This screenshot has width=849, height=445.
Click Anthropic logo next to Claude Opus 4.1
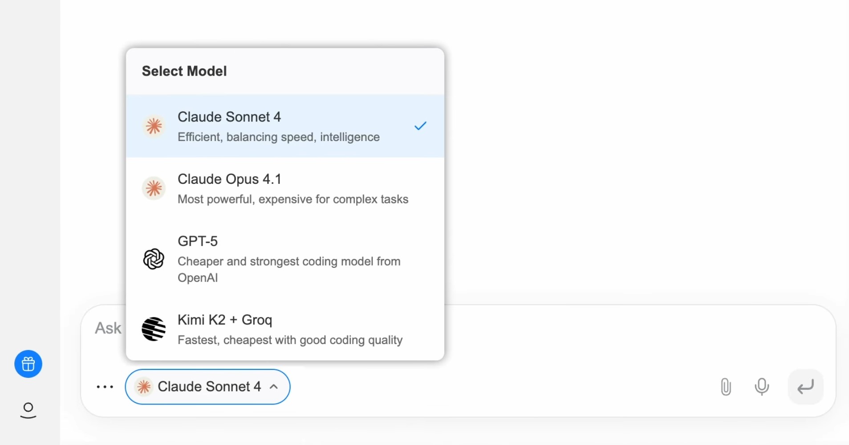pos(154,188)
